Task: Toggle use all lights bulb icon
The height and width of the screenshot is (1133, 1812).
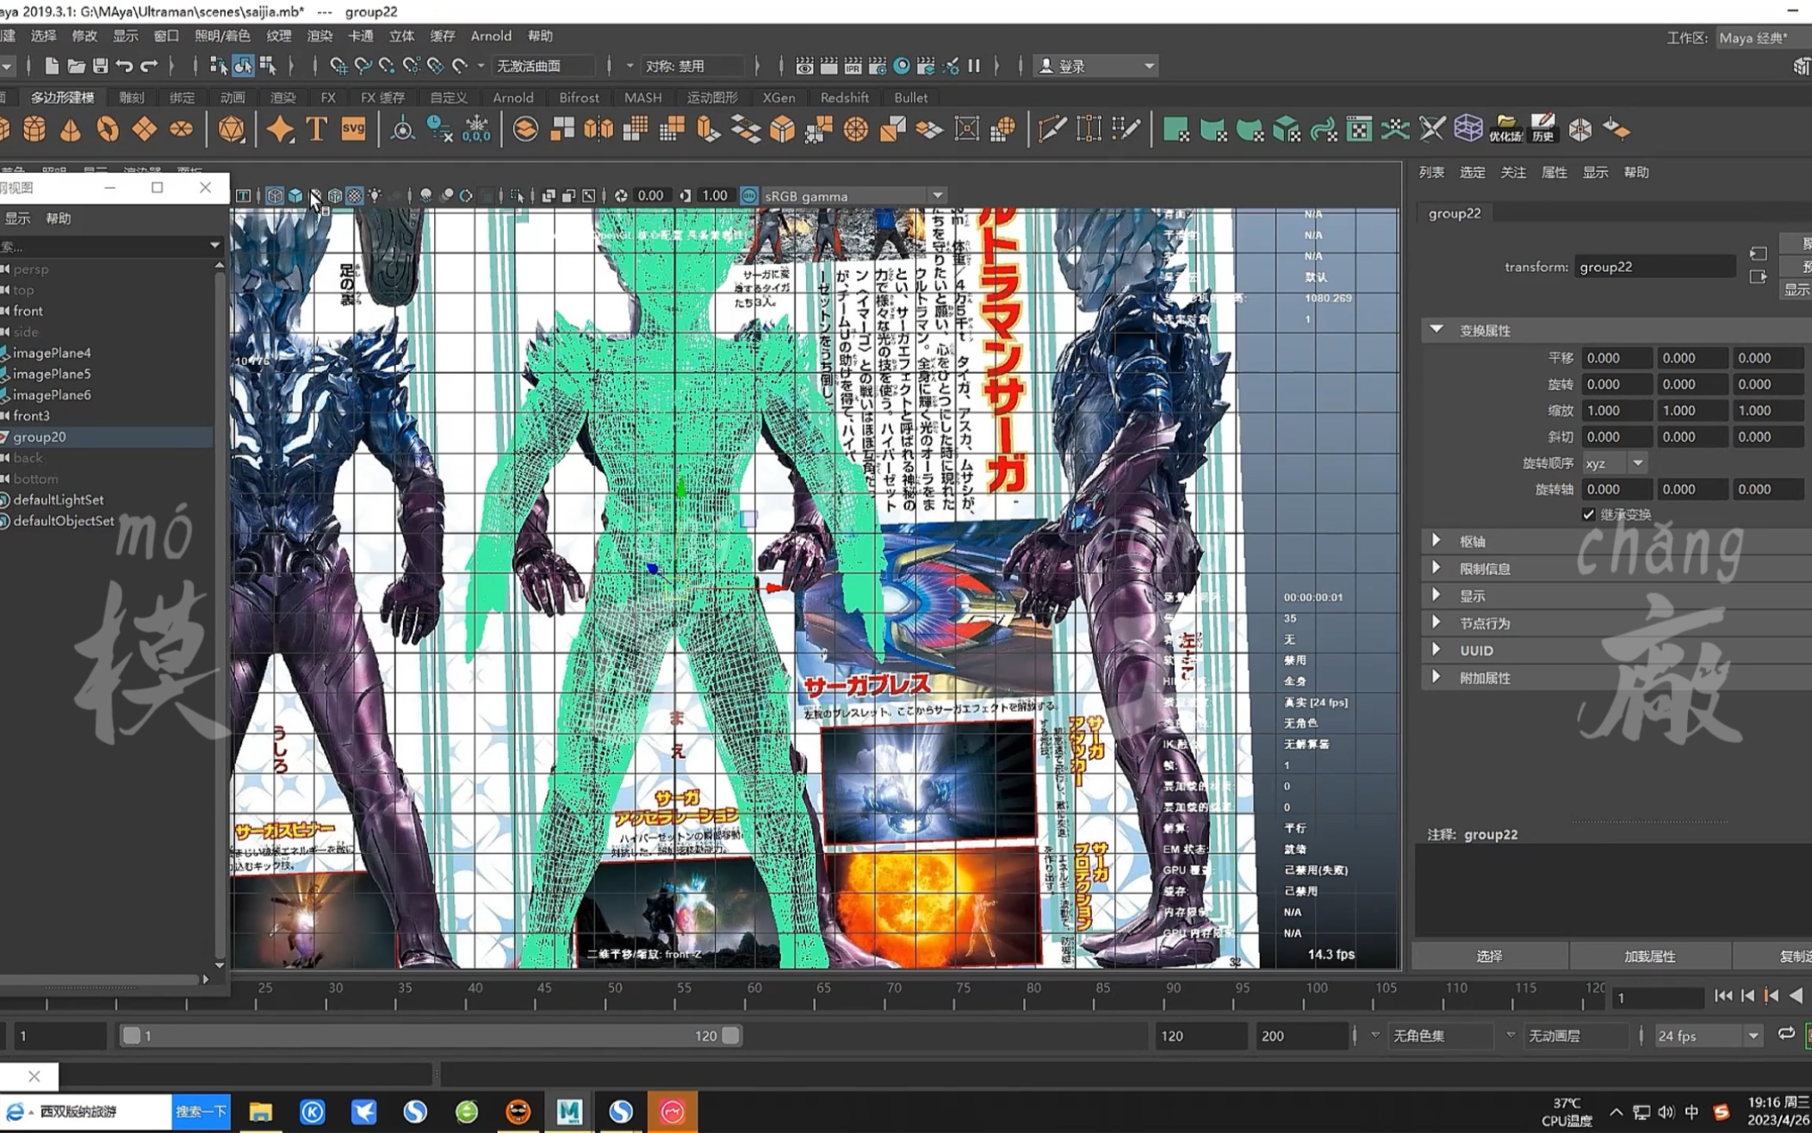Action: click(375, 196)
